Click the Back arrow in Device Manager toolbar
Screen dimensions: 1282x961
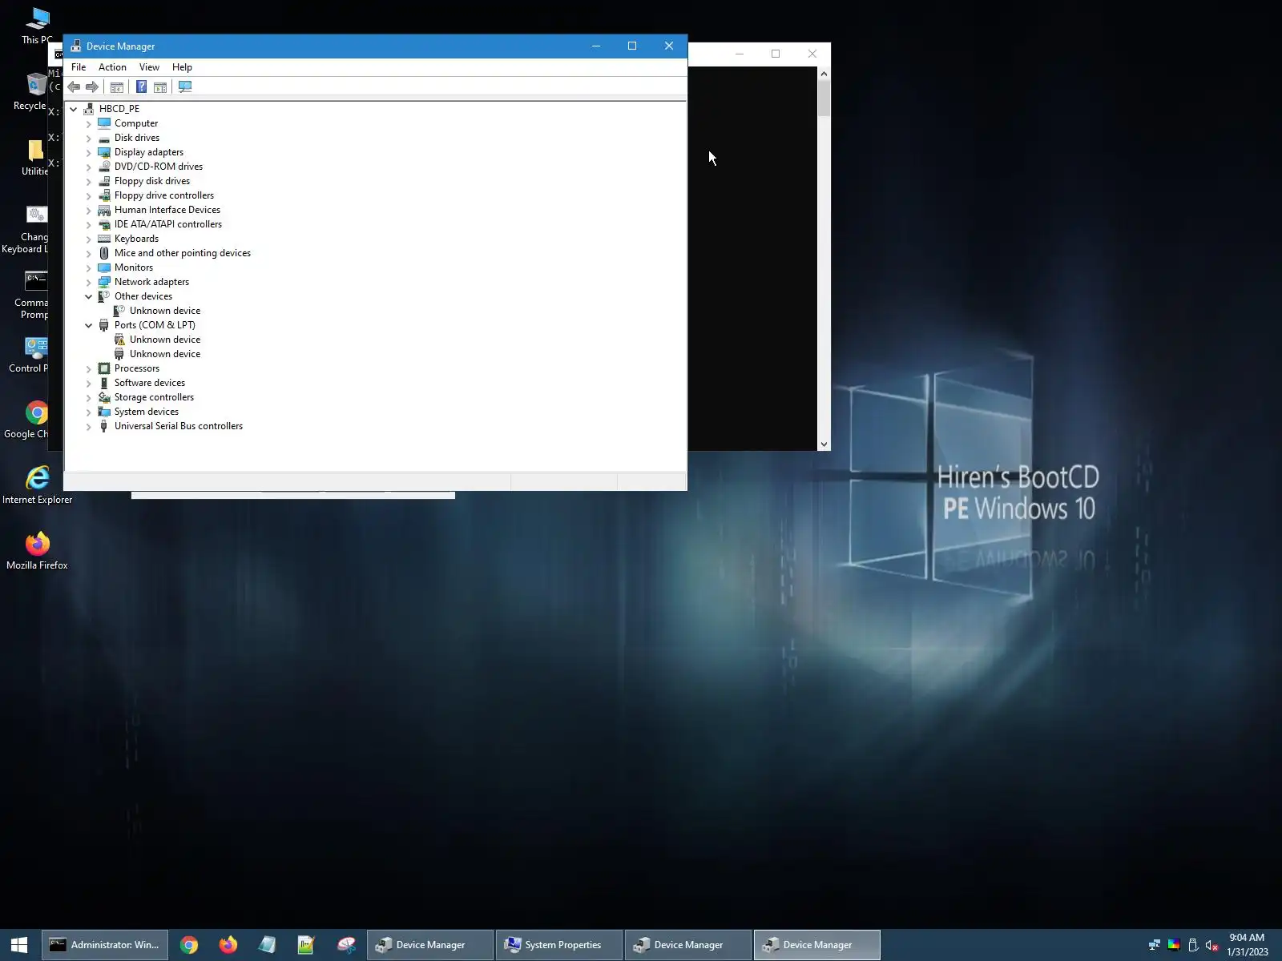pyautogui.click(x=74, y=87)
